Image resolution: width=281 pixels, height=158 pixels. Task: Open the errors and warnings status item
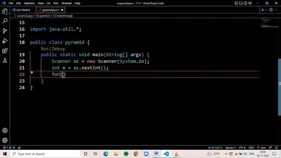tap(9, 147)
